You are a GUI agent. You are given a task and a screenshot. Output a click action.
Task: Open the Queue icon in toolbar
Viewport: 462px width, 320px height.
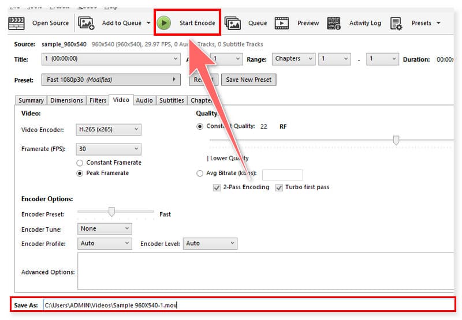coord(233,23)
